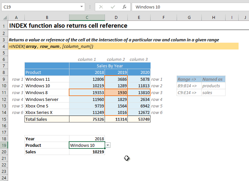Open the data validation dropdown beside Windows 10
Viewport: 249px width, 181px height.
pyautogui.click(x=108, y=145)
